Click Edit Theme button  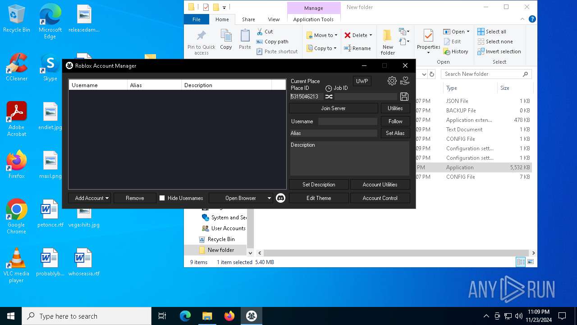click(x=319, y=198)
